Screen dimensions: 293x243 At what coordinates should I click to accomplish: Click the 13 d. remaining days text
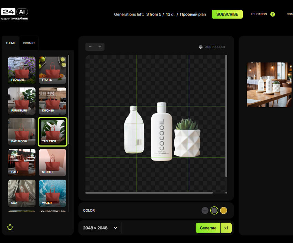tap(170, 14)
